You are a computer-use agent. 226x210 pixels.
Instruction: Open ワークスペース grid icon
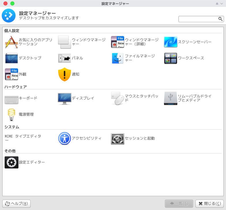tap(171, 58)
